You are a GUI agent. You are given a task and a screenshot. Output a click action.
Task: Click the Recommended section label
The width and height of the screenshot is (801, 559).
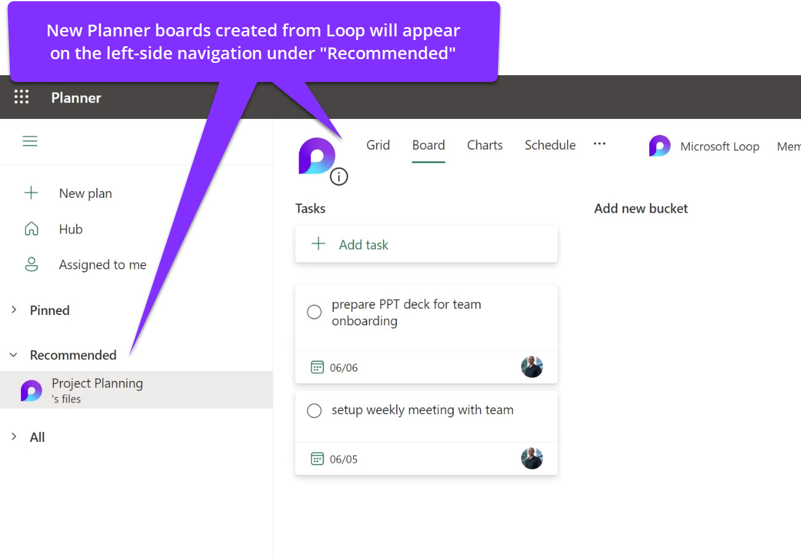[73, 355]
